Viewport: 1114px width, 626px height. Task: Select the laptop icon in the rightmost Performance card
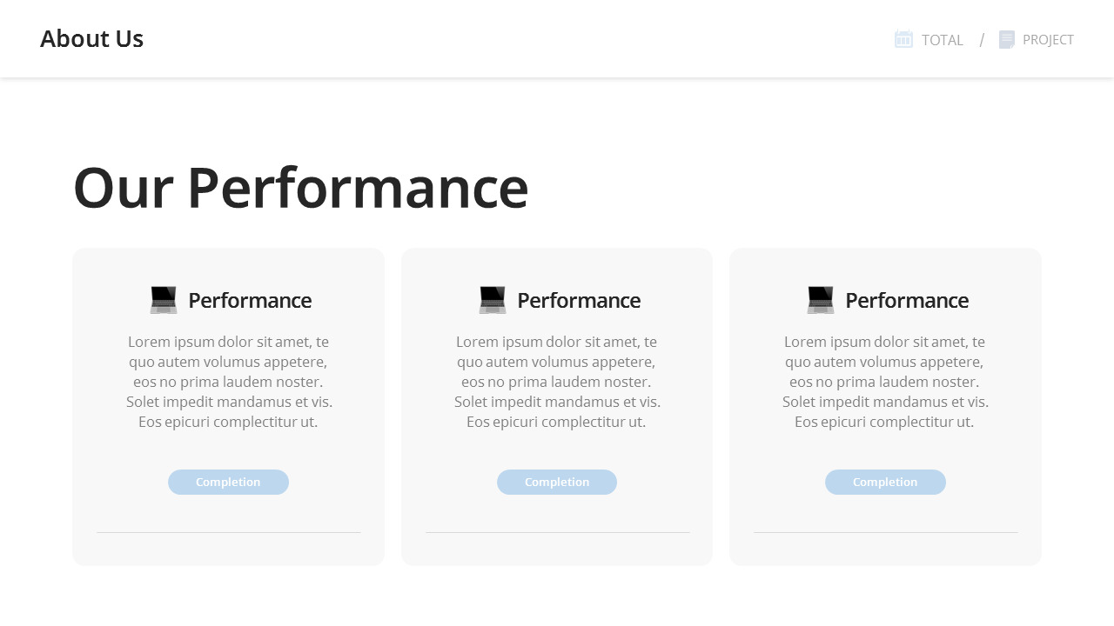click(x=819, y=299)
